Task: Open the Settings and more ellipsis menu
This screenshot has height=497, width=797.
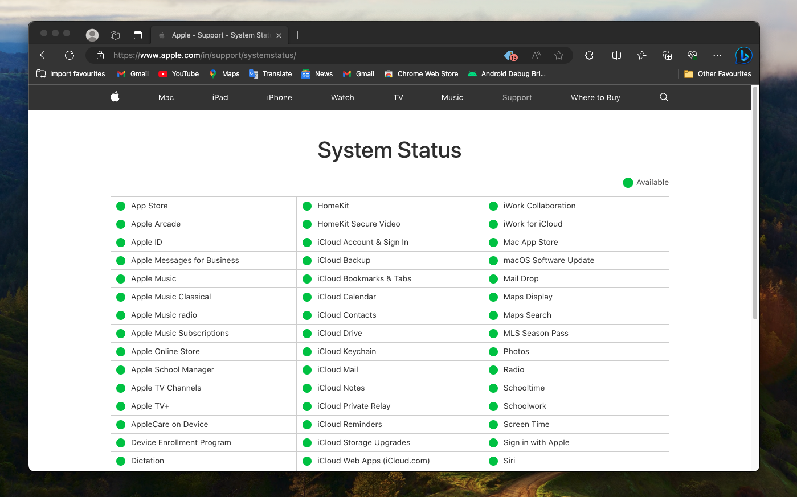Action: click(x=717, y=55)
